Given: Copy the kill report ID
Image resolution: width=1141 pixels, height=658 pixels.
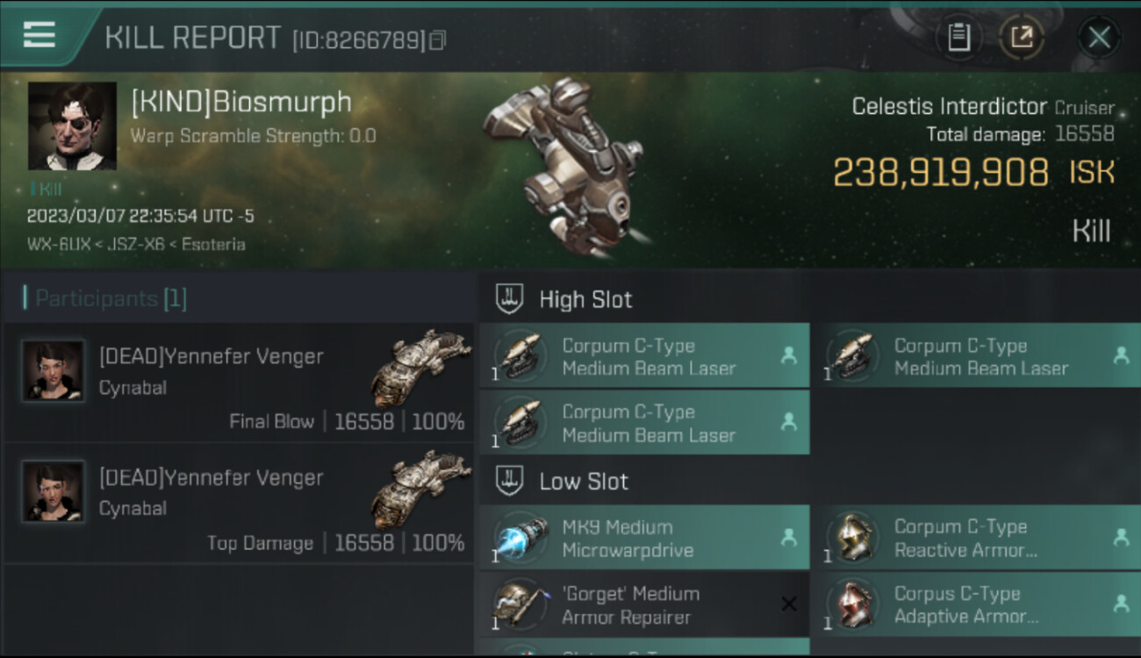Looking at the screenshot, I should [437, 40].
